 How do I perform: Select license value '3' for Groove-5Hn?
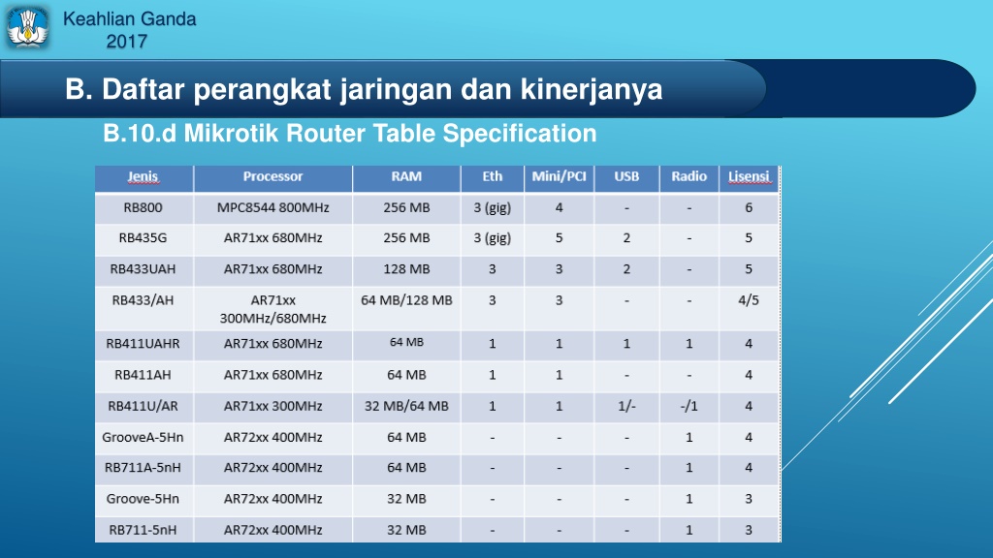coord(749,499)
